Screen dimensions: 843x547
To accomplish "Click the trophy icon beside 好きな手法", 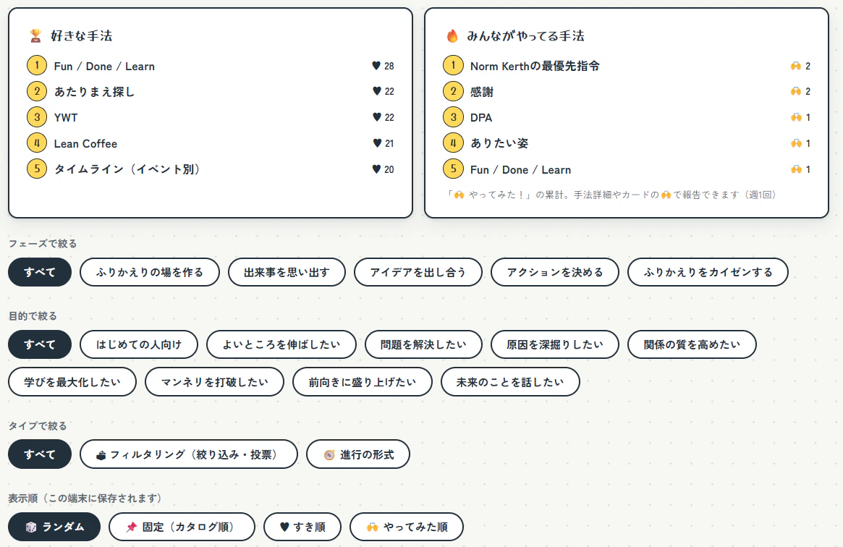I will pyautogui.click(x=35, y=36).
